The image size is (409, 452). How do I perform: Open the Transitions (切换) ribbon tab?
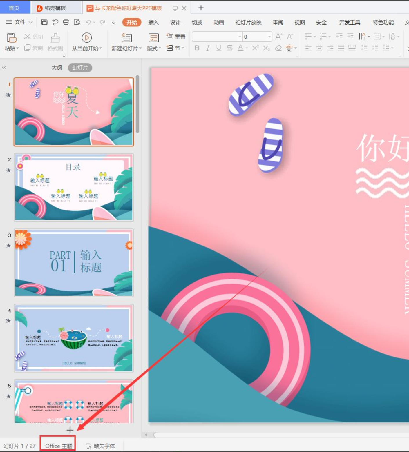click(x=197, y=22)
